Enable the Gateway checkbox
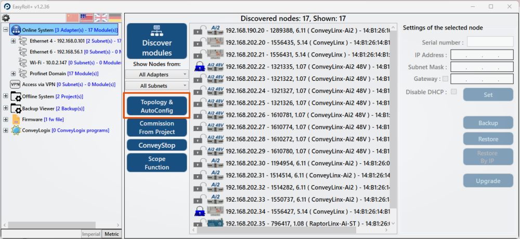The height and width of the screenshot is (239, 520). tap(445, 79)
